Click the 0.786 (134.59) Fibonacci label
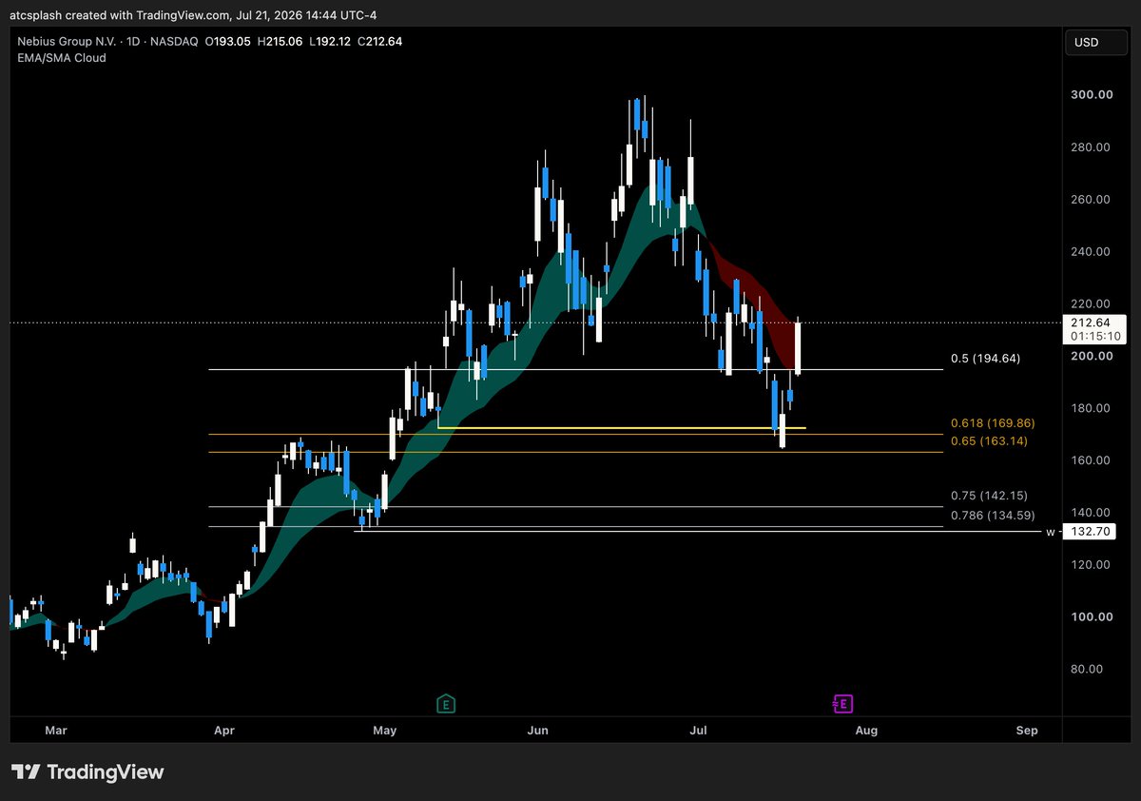This screenshot has height=801, width=1141. coord(992,516)
